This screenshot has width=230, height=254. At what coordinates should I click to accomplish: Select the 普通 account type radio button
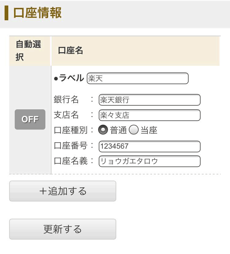tap(103, 130)
